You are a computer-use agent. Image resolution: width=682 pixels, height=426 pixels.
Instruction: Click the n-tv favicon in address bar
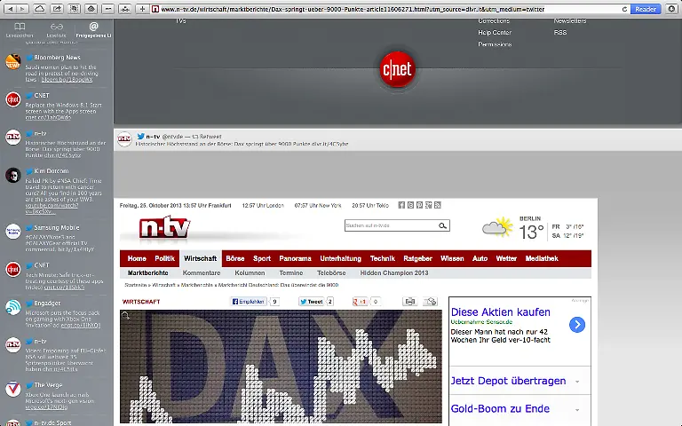pyautogui.click(x=155, y=9)
